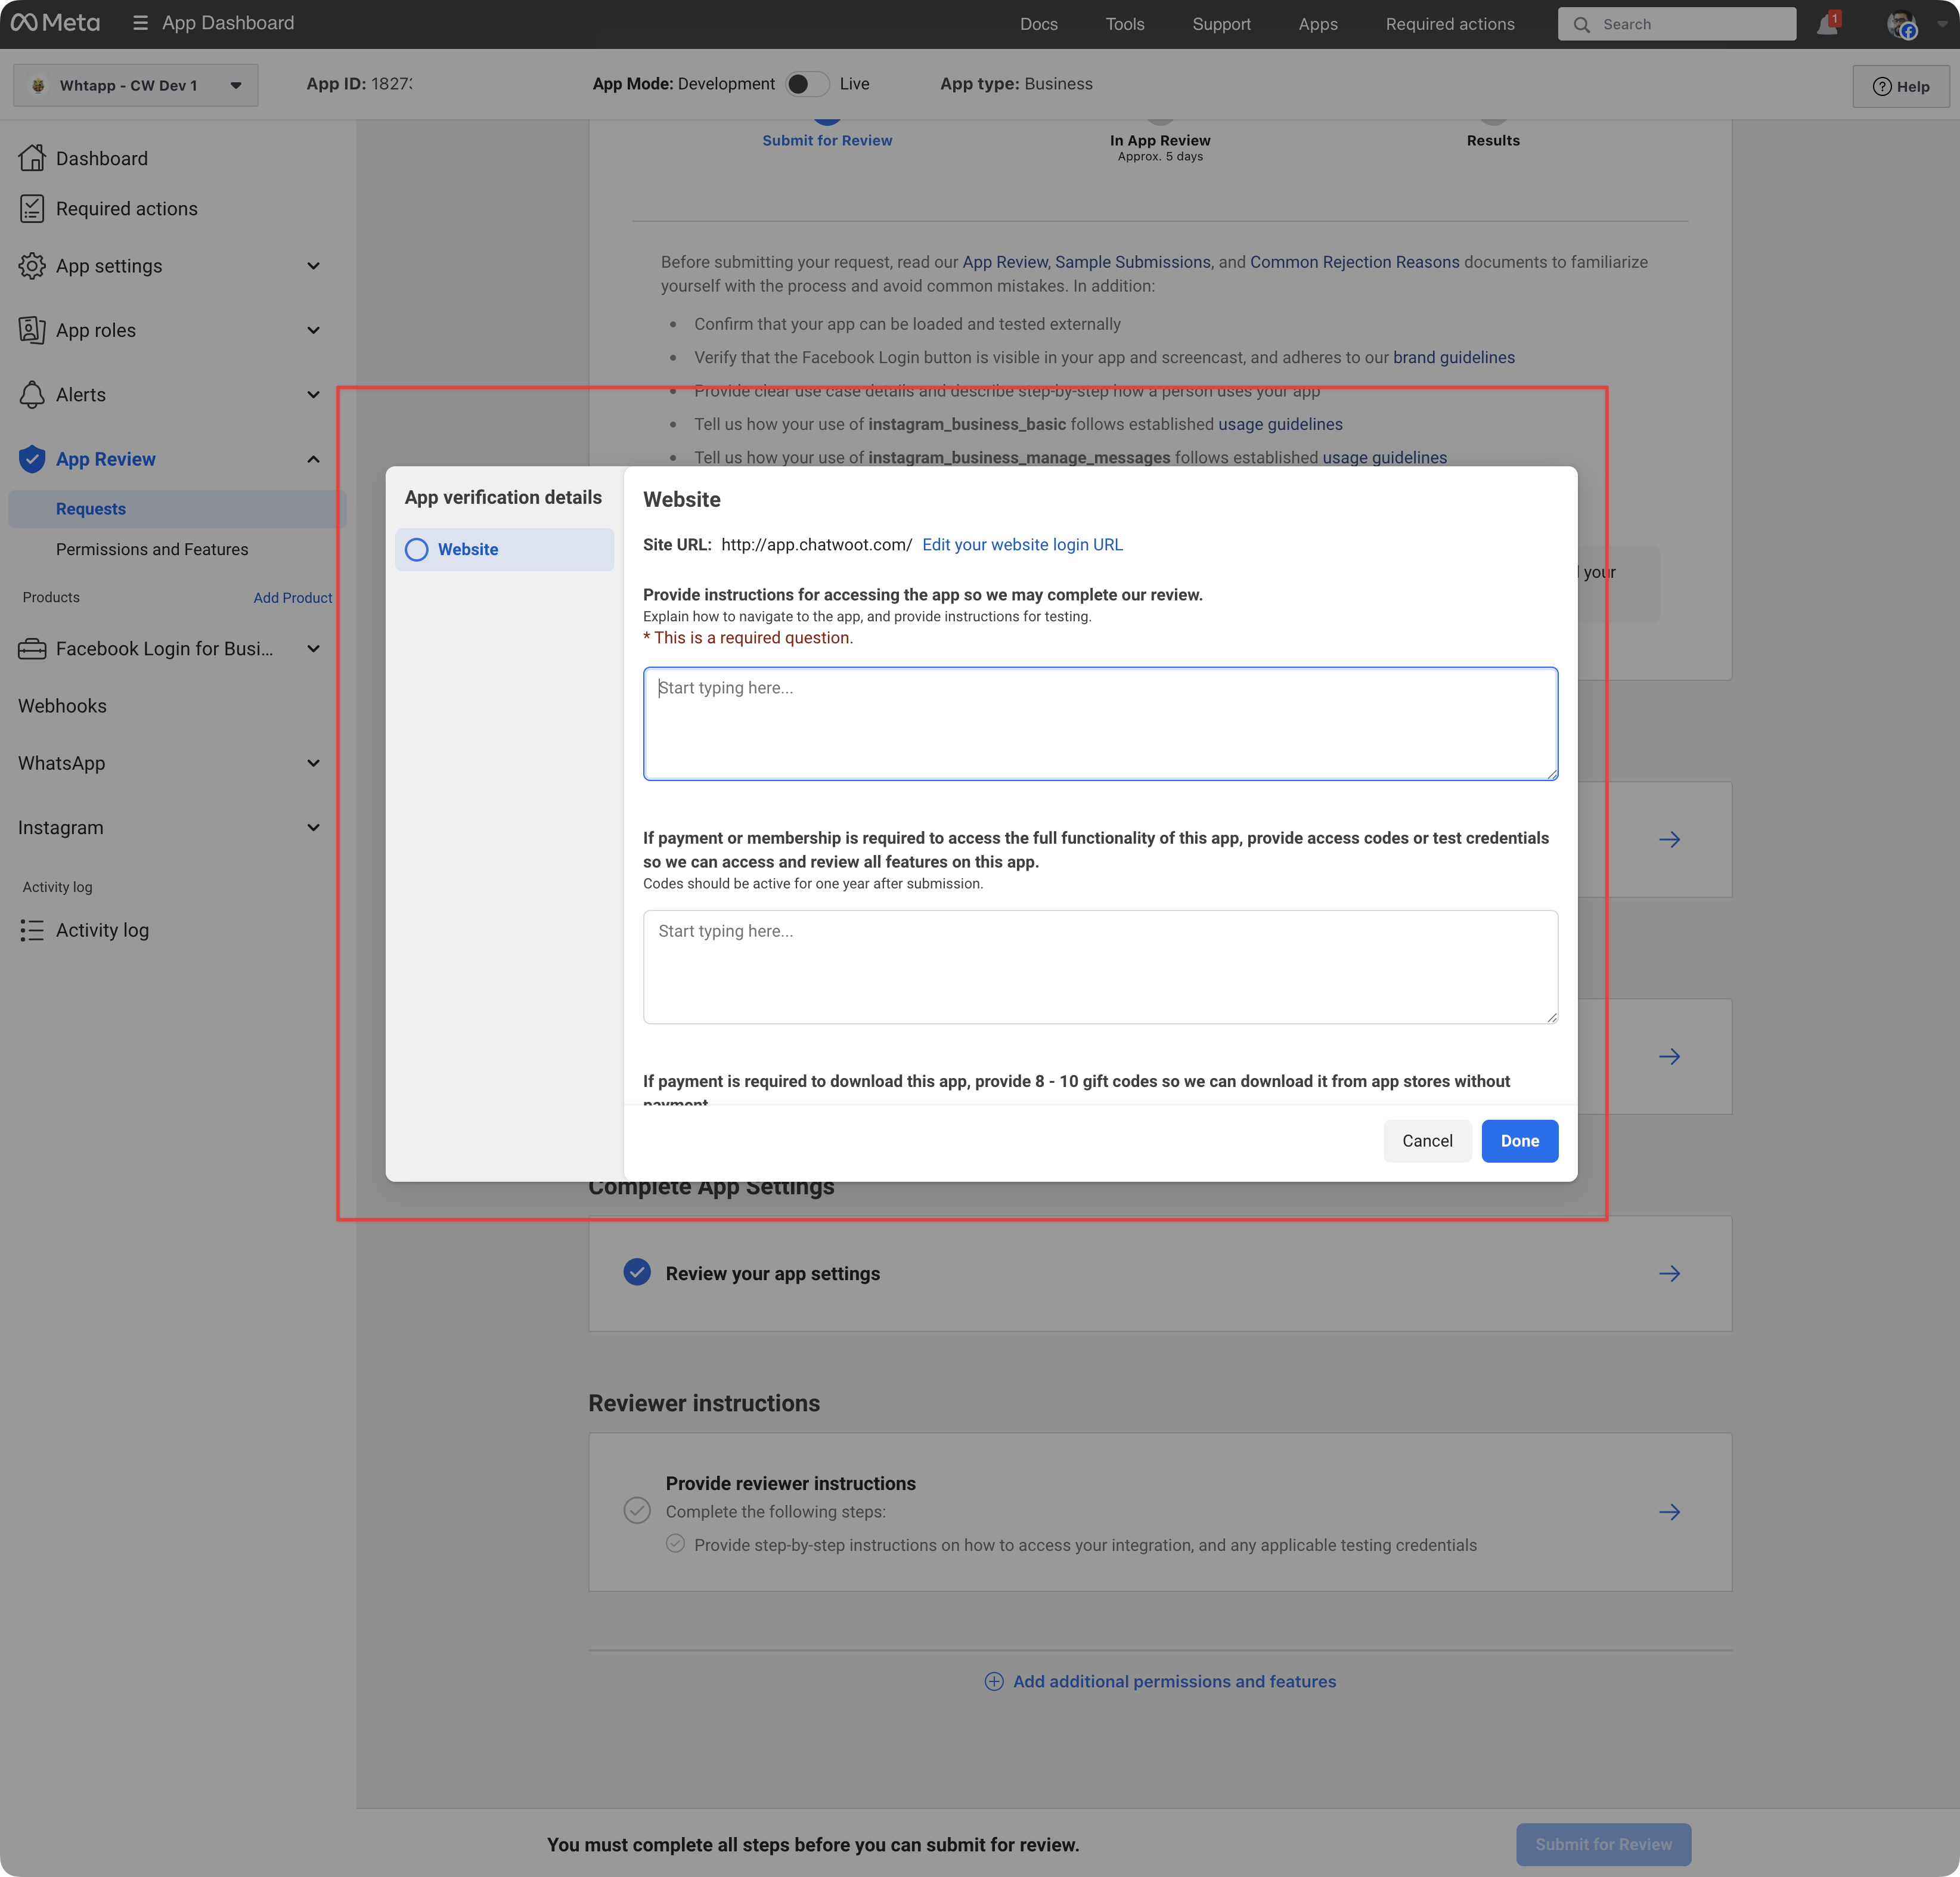The width and height of the screenshot is (1960, 1877).
Task: Click the App settings gear icon
Action: click(32, 266)
